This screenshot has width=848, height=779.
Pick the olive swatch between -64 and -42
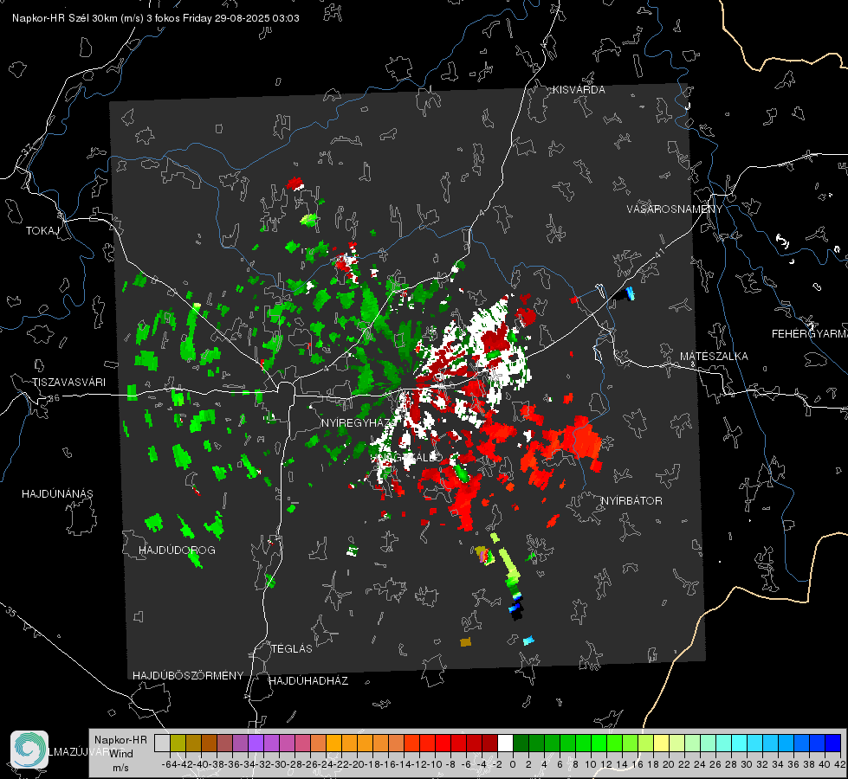click(178, 743)
